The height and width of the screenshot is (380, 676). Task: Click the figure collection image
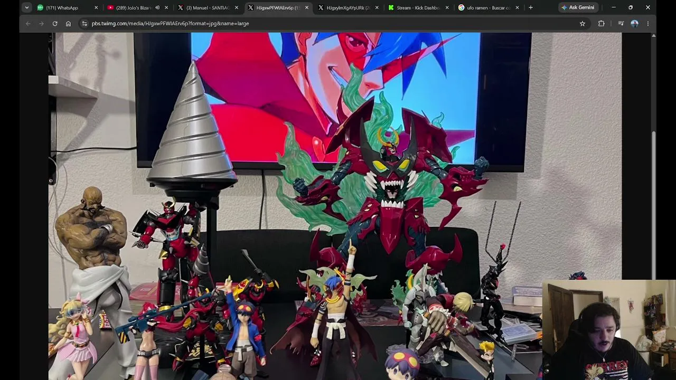point(335,206)
